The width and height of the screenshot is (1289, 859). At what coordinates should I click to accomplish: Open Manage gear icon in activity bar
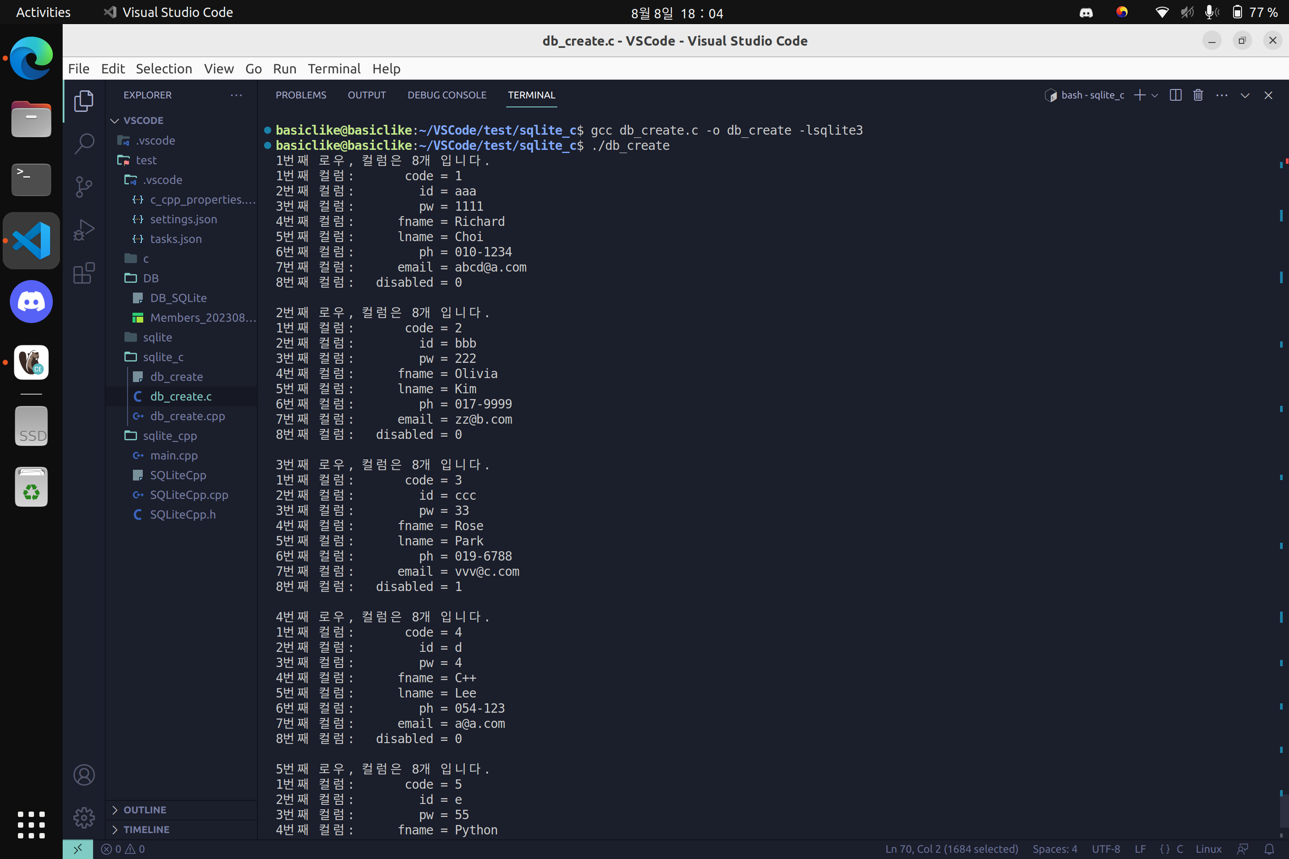(x=84, y=817)
